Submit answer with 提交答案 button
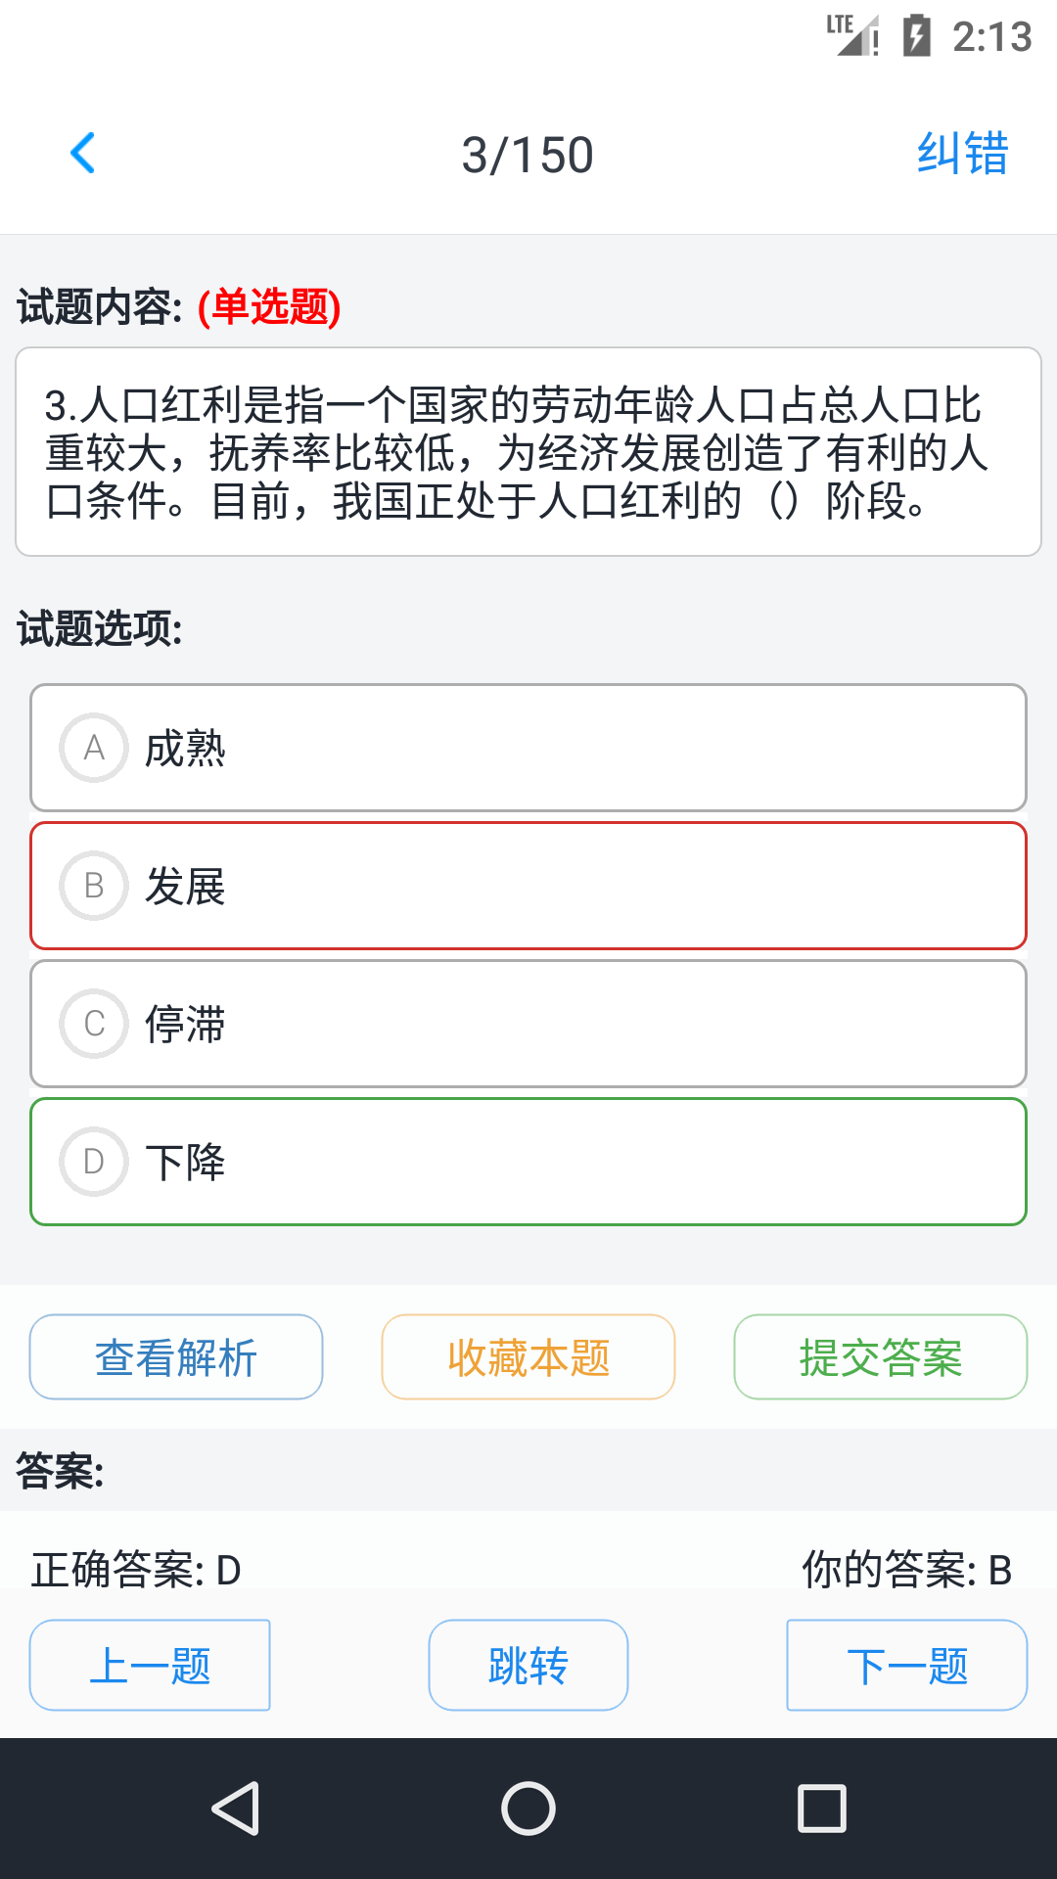This screenshot has width=1057, height=1879. (881, 1357)
